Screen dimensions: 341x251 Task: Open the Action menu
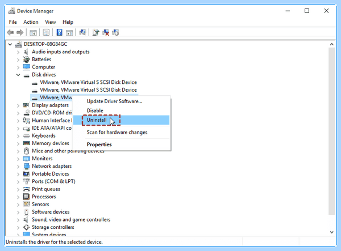(31, 22)
